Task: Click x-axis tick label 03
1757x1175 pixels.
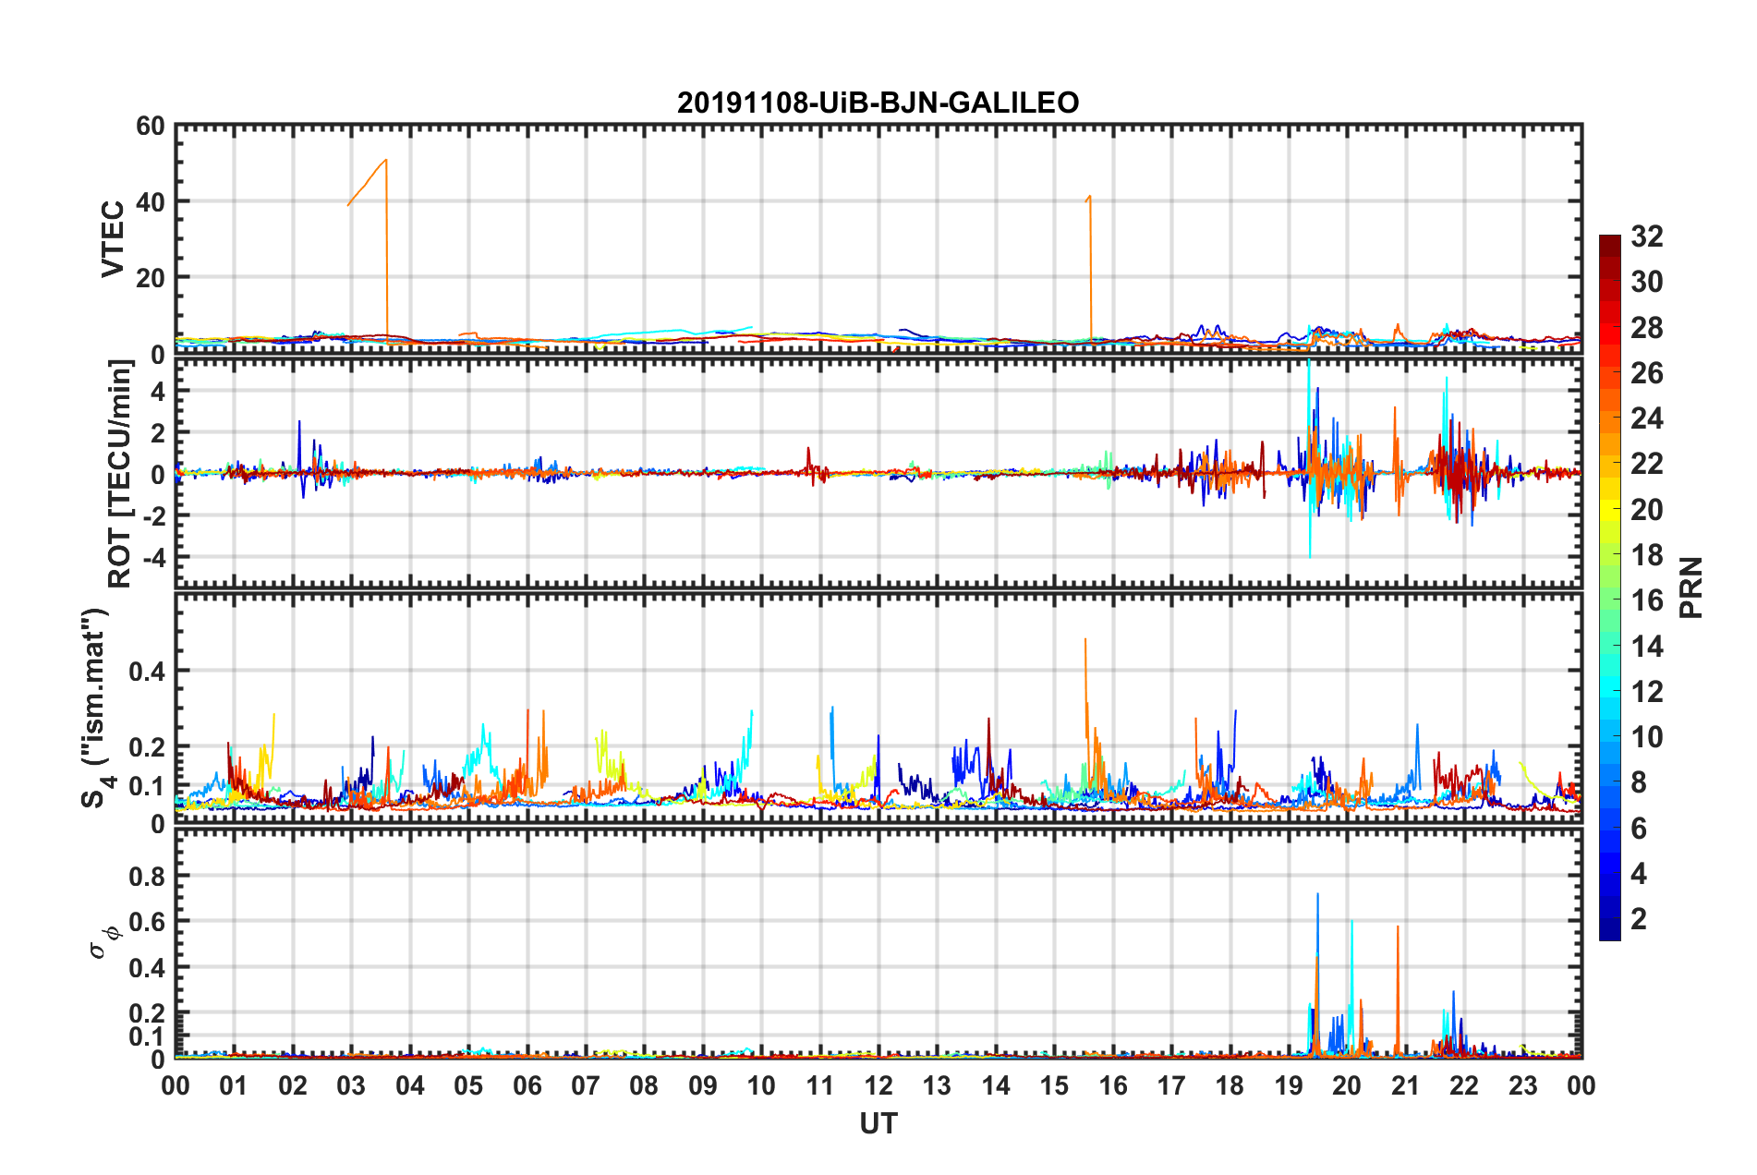Action: (351, 1085)
